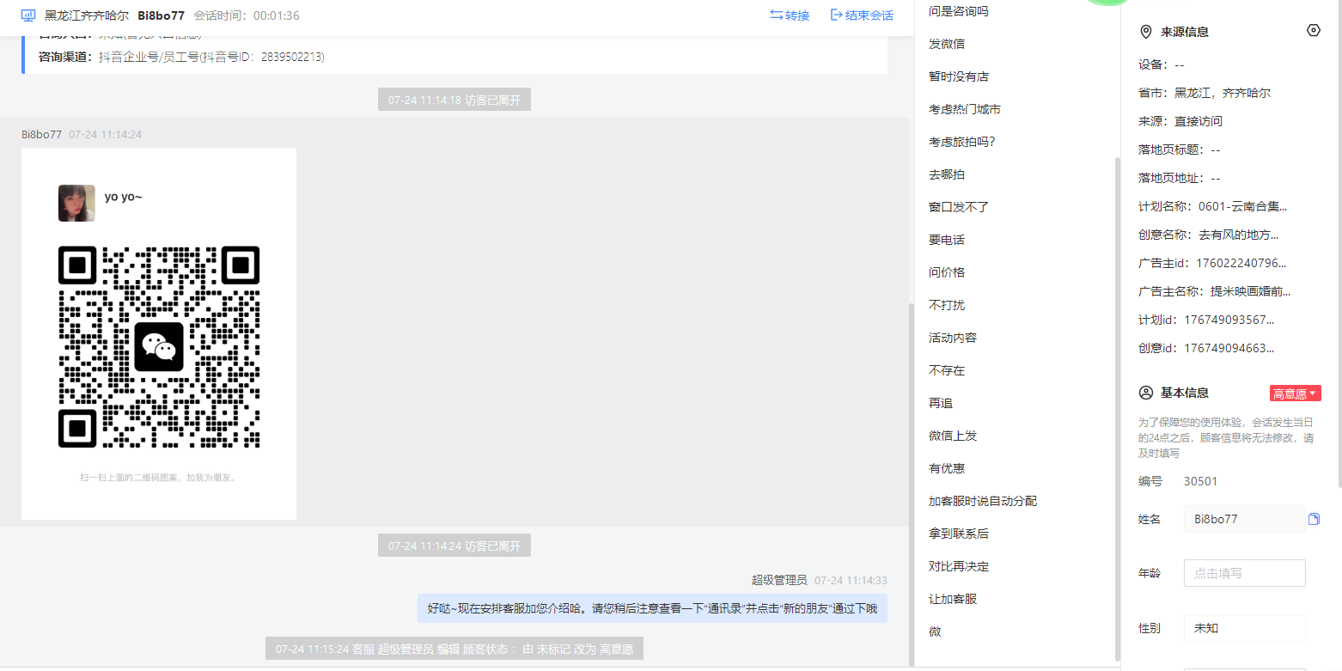End the session with 结束会话
This screenshot has height=671, width=1342.
862,15
